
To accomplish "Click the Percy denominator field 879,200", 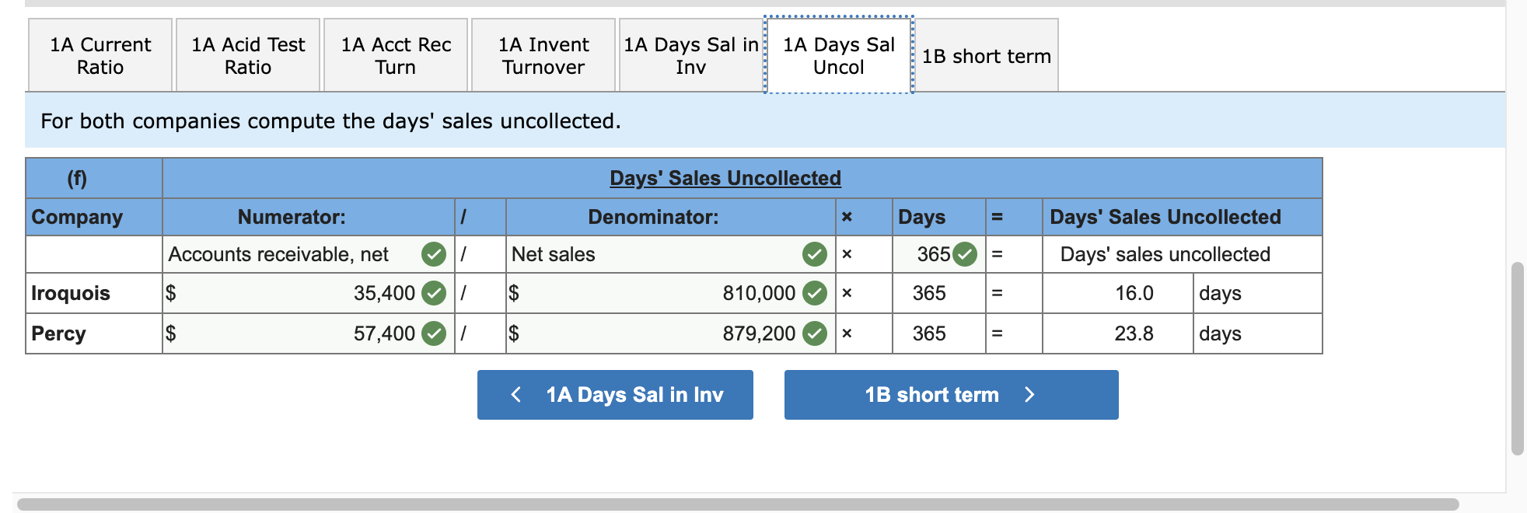I will point(670,333).
